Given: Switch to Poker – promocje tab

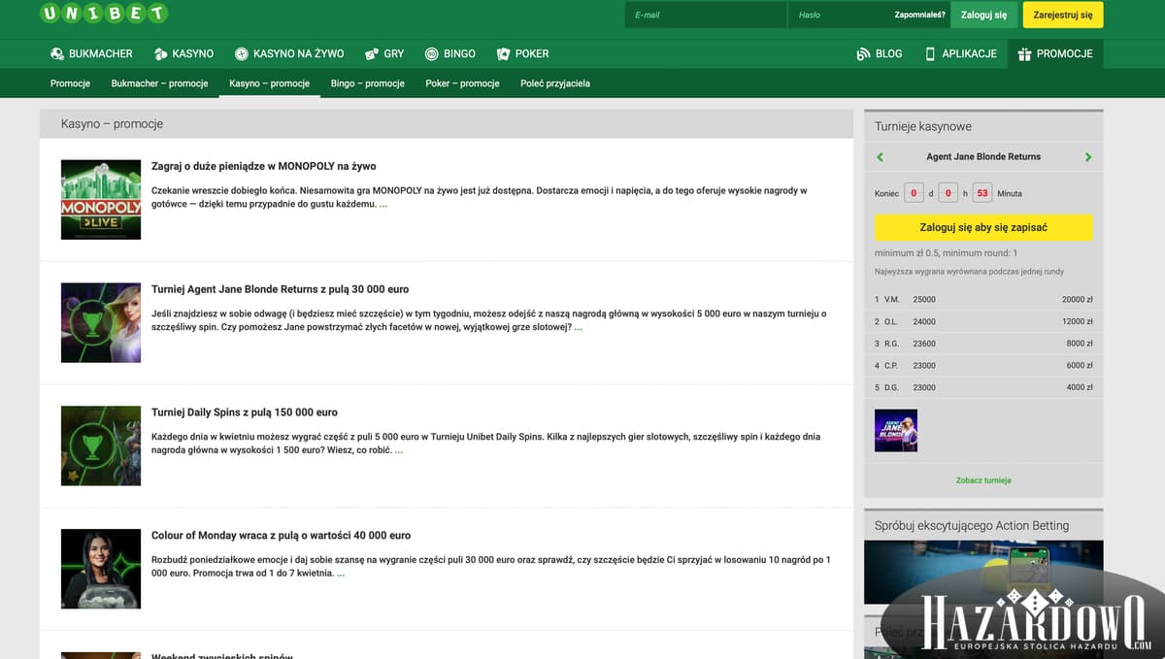Looking at the screenshot, I should pyautogui.click(x=462, y=83).
